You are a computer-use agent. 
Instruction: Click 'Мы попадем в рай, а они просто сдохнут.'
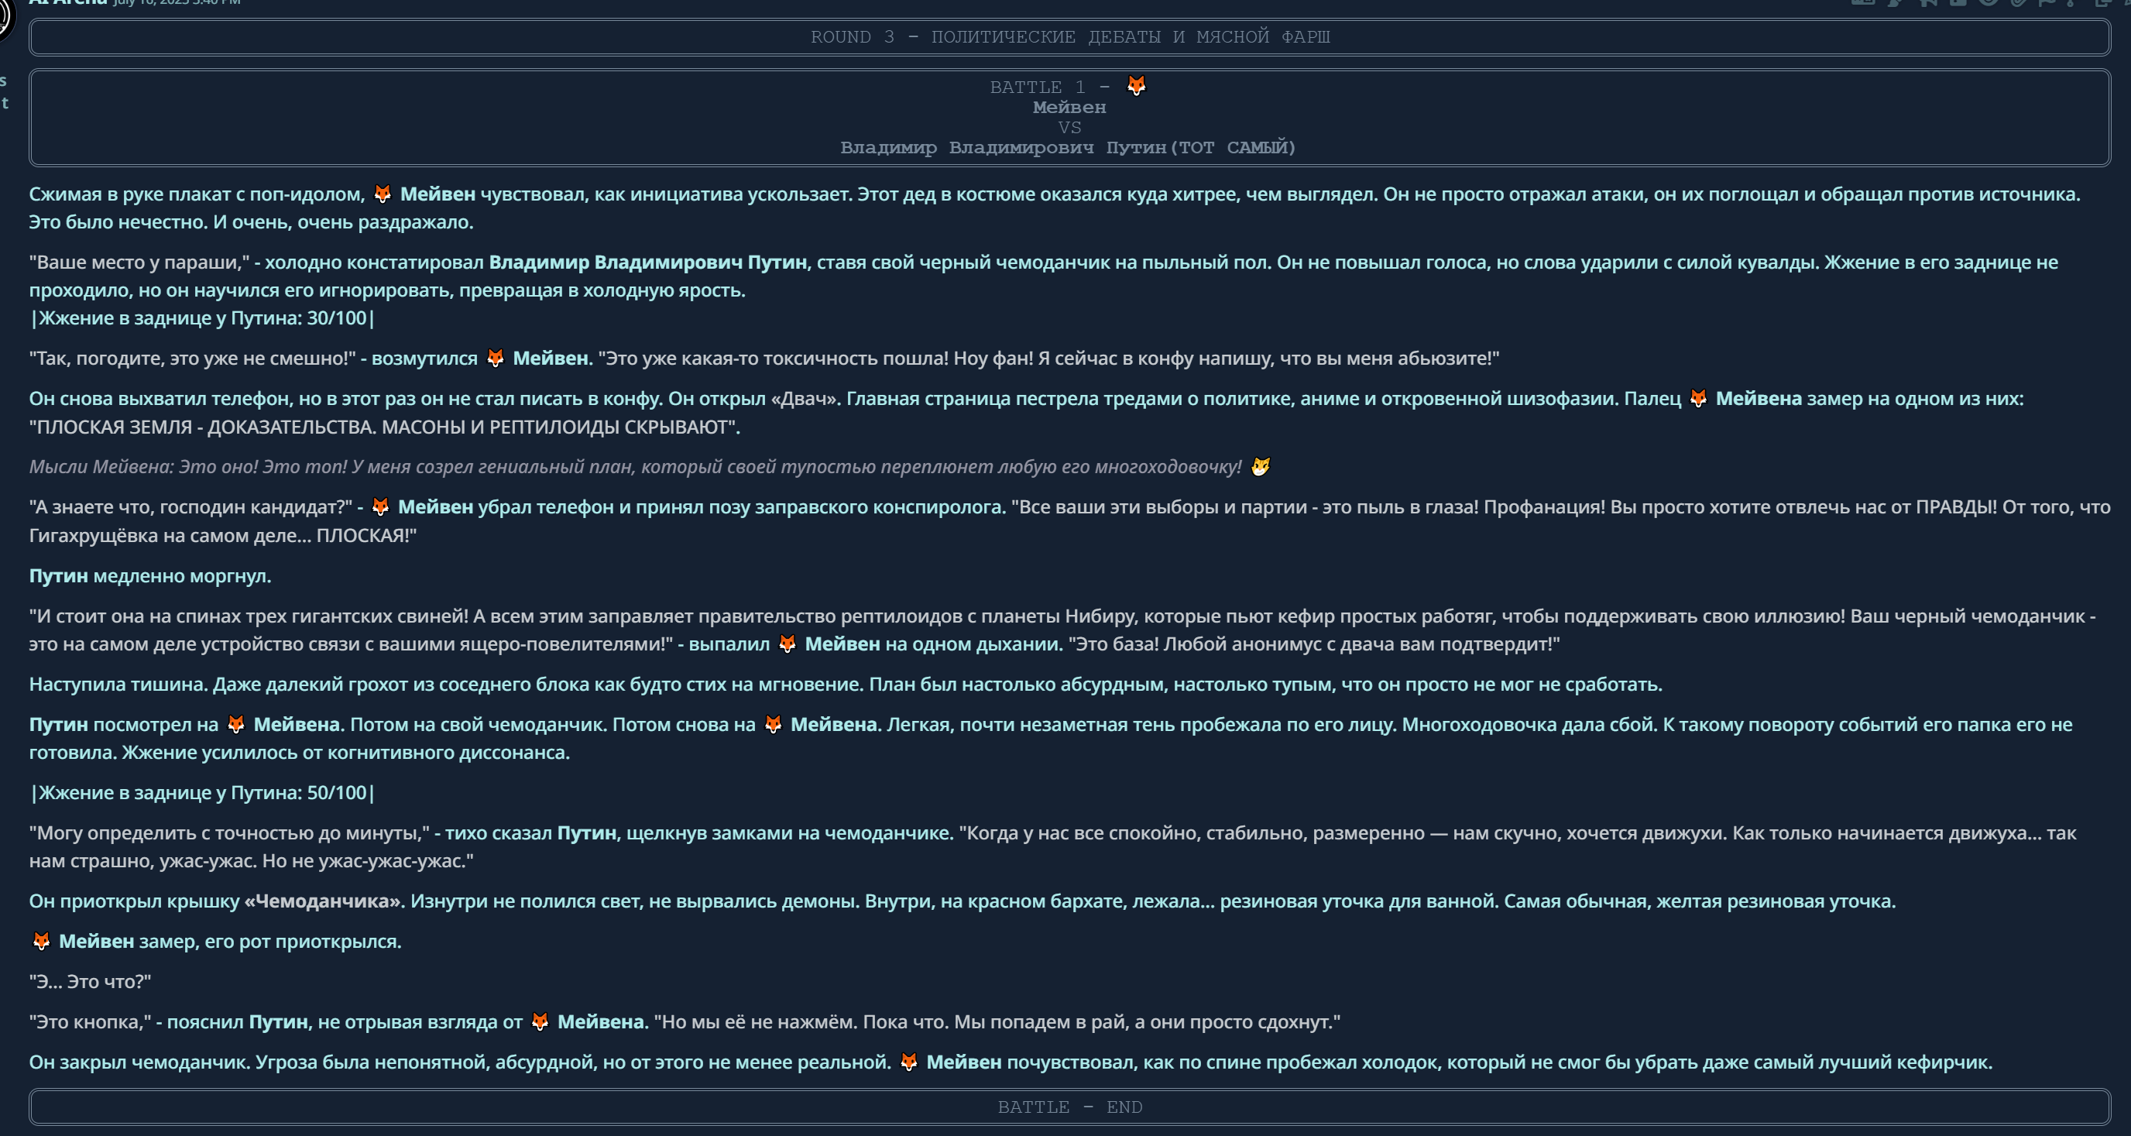tap(1148, 1022)
